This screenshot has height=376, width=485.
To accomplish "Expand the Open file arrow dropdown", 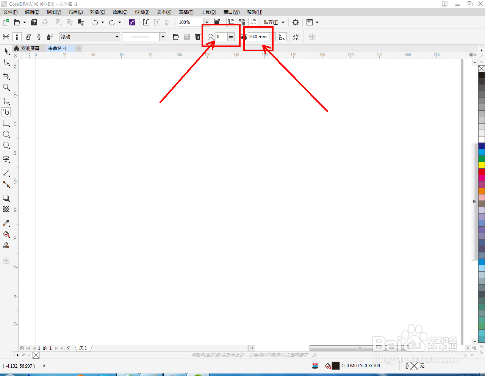I will [25, 22].
